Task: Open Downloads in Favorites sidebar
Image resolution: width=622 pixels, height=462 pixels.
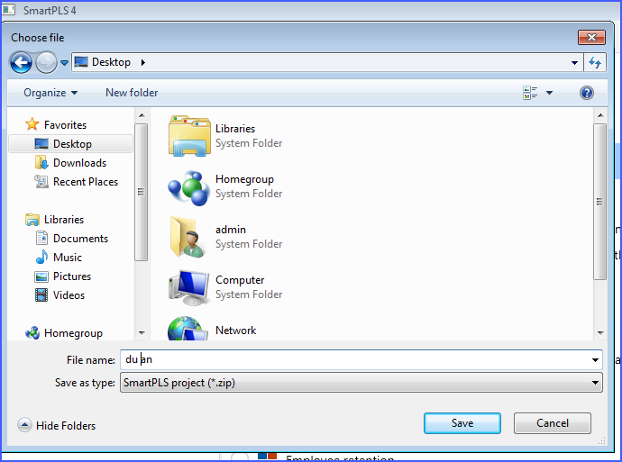Action: pos(79,163)
